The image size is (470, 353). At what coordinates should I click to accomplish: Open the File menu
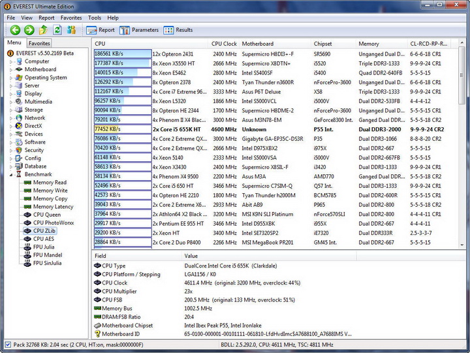(11, 18)
